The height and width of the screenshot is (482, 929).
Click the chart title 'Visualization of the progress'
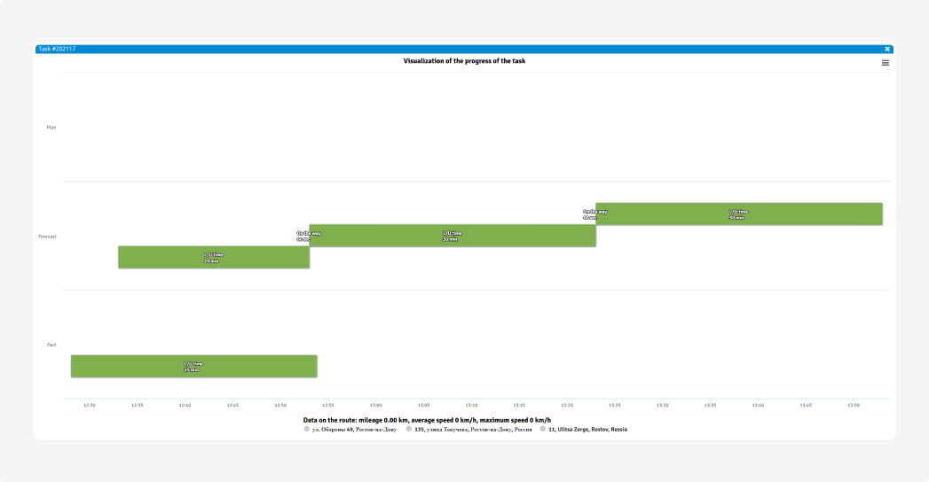click(464, 61)
